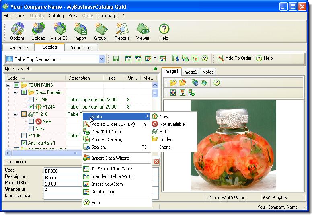The image size is (312, 215).
Task: Toggle the Glass Fontains folder checkbox
Action: pos(24,92)
